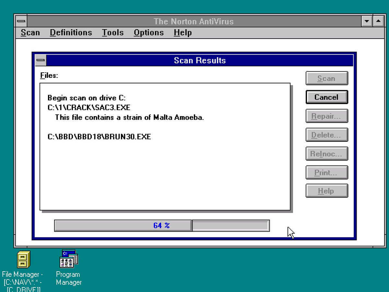The height and width of the screenshot is (292, 389).
Task: Click the disabled Scan button
Action: 327,79
